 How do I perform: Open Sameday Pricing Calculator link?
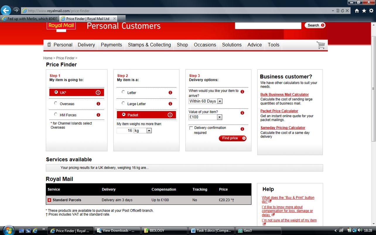click(x=283, y=128)
